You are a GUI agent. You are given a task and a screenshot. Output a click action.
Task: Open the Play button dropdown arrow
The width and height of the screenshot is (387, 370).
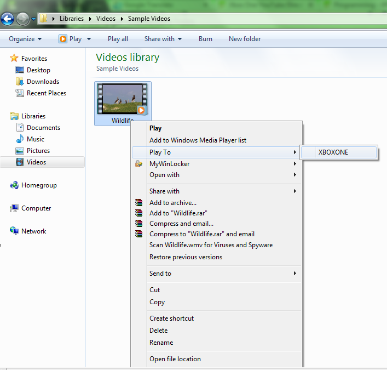coord(89,39)
